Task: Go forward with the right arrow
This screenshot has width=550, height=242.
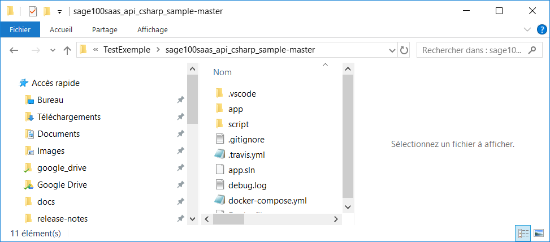Action: tap(36, 50)
